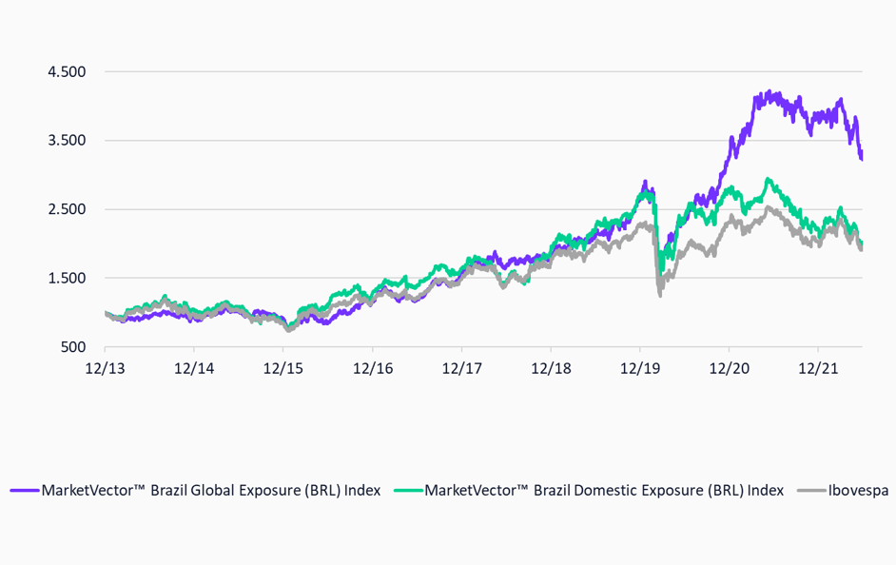Click the 500 y-axis label
This screenshot has height=565, width=896.
coord(73,348)
